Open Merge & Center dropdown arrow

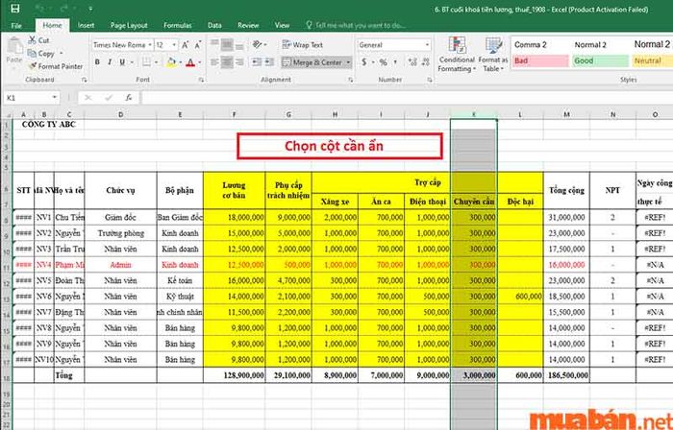pyautogui.click(x=348, y=62)
